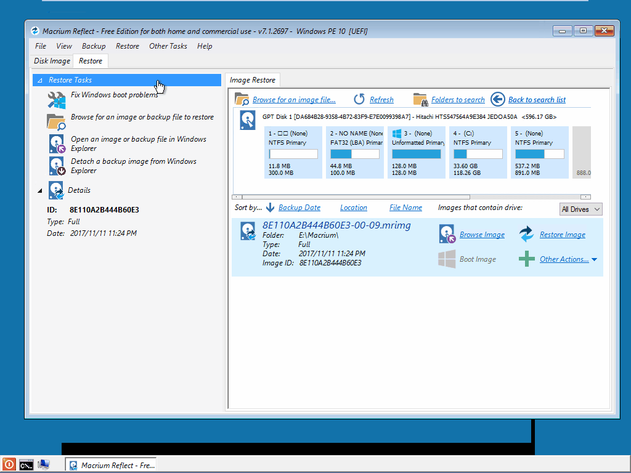Image resolution: width=631 pixels, height=473 pixels.
Task: Collapse the Details section triangle
Action: pos(40,191)
